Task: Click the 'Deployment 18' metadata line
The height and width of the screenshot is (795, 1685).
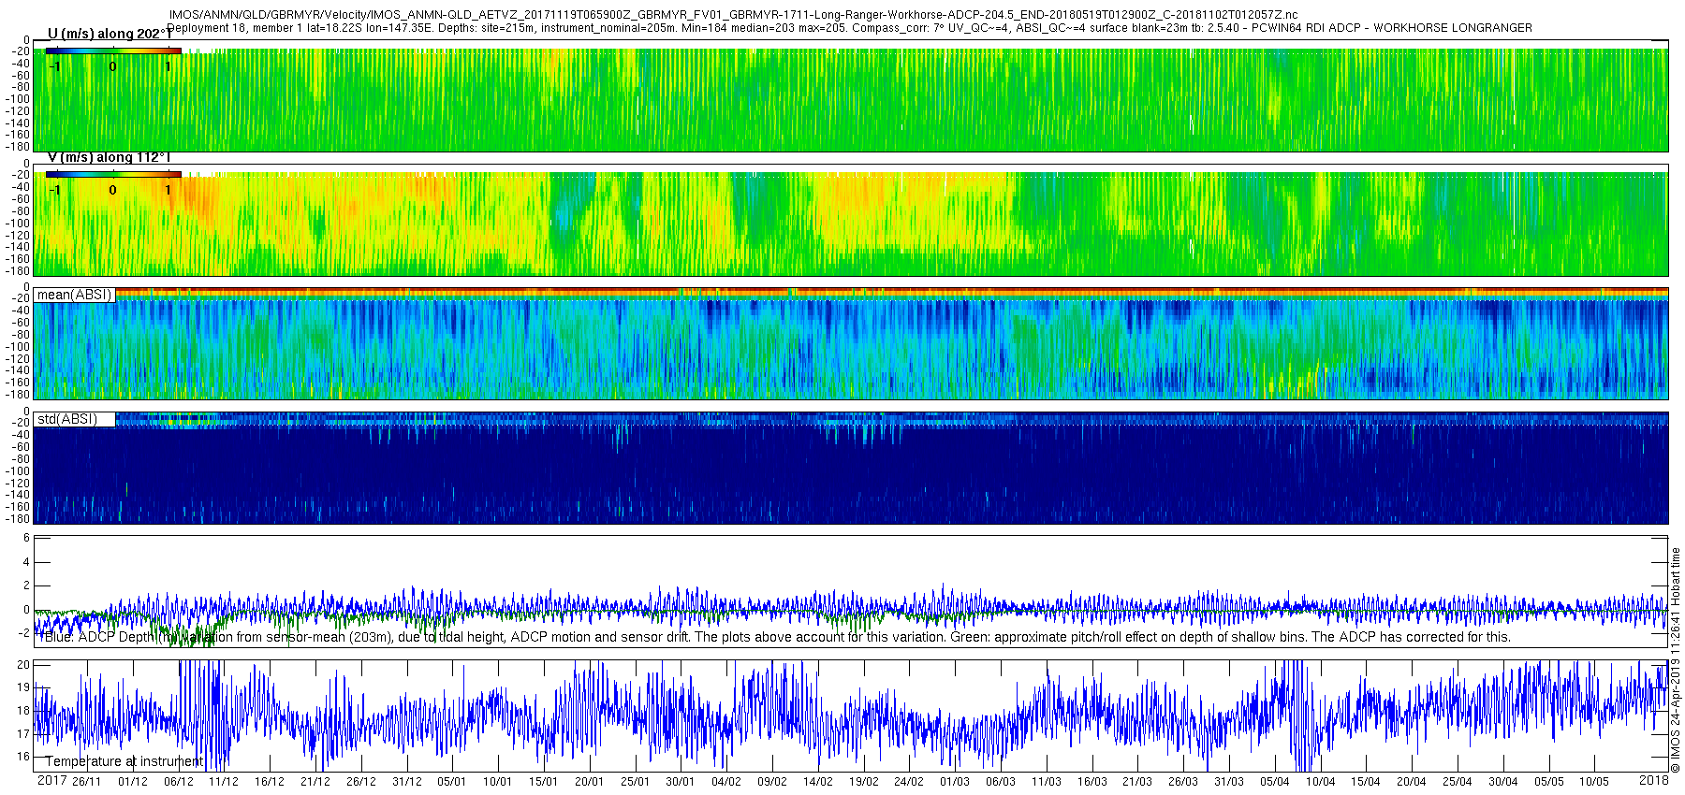Action: [x=850, y=28]
